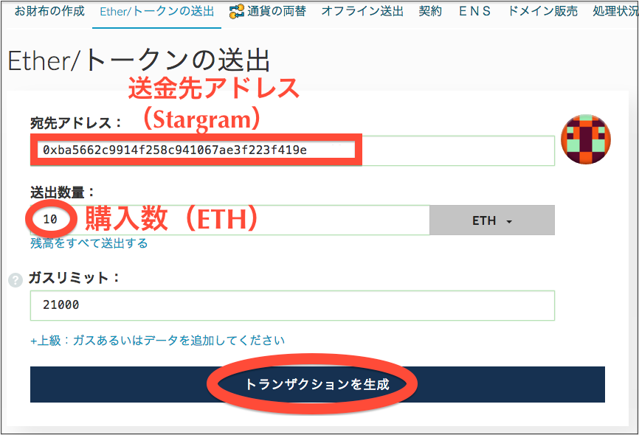639x435 pixels.
Task: Click the swap icon beside 通貨の両替
Action: (x=236, y=11)
